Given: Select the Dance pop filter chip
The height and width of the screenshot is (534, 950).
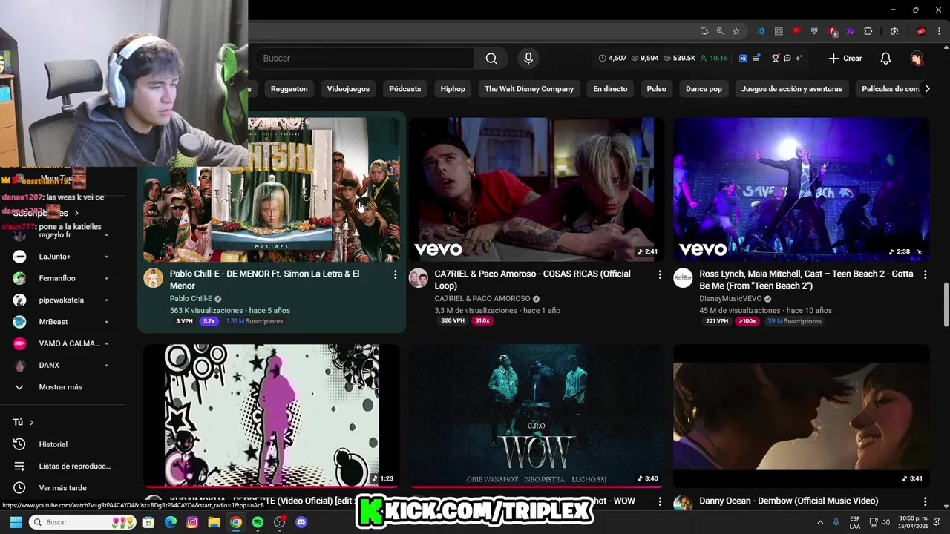Looking at the screenshot, I should [x=704, y=89].
